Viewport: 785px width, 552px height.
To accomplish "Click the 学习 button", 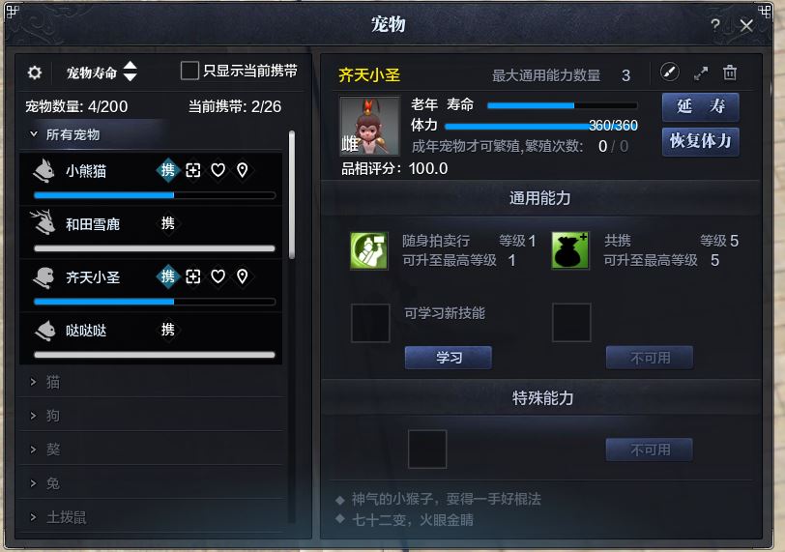I will 448,358.
